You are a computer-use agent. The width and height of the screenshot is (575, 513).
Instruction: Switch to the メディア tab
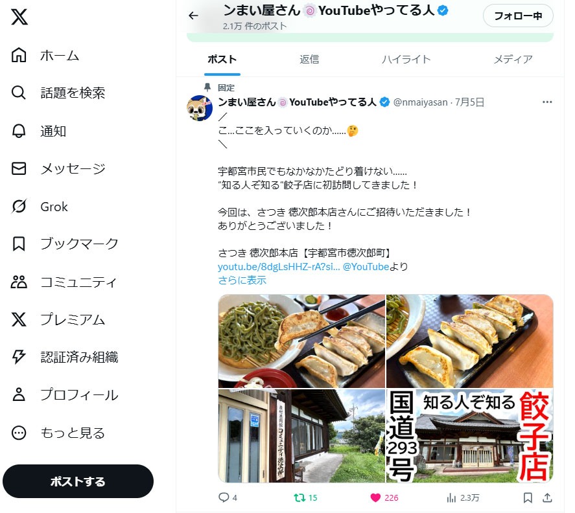pyautogui.click(x=513, y=60)
